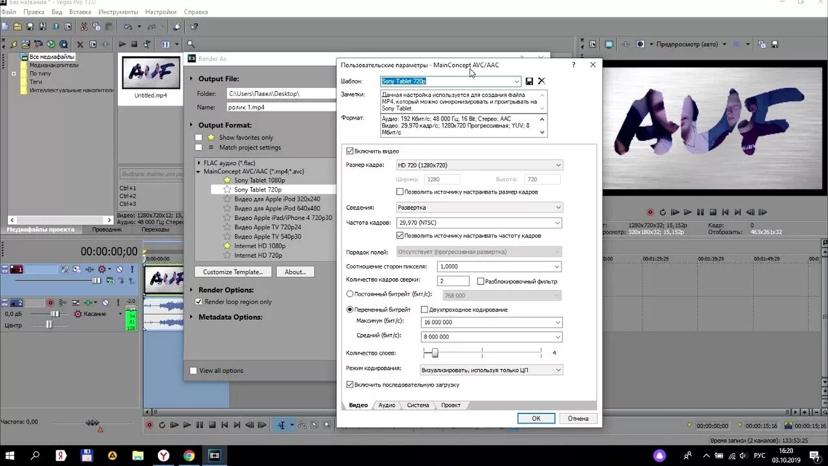Viewport: 828px width, 466px height.
Task: Click the split screen view icon in preview
Action: pyautogui.click(x=640, y=44)
